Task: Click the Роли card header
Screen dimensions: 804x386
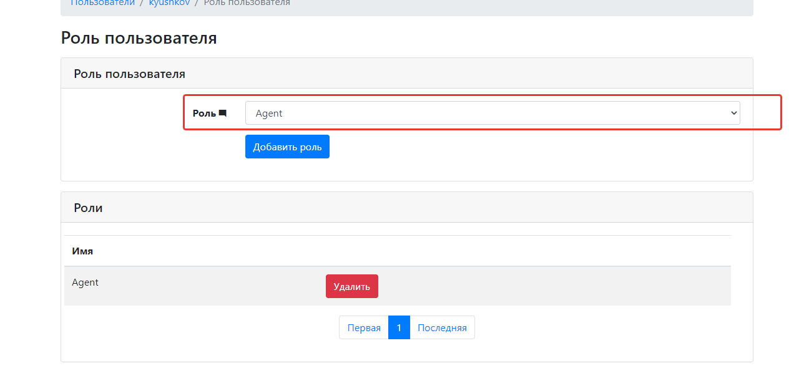Action: 88,208
